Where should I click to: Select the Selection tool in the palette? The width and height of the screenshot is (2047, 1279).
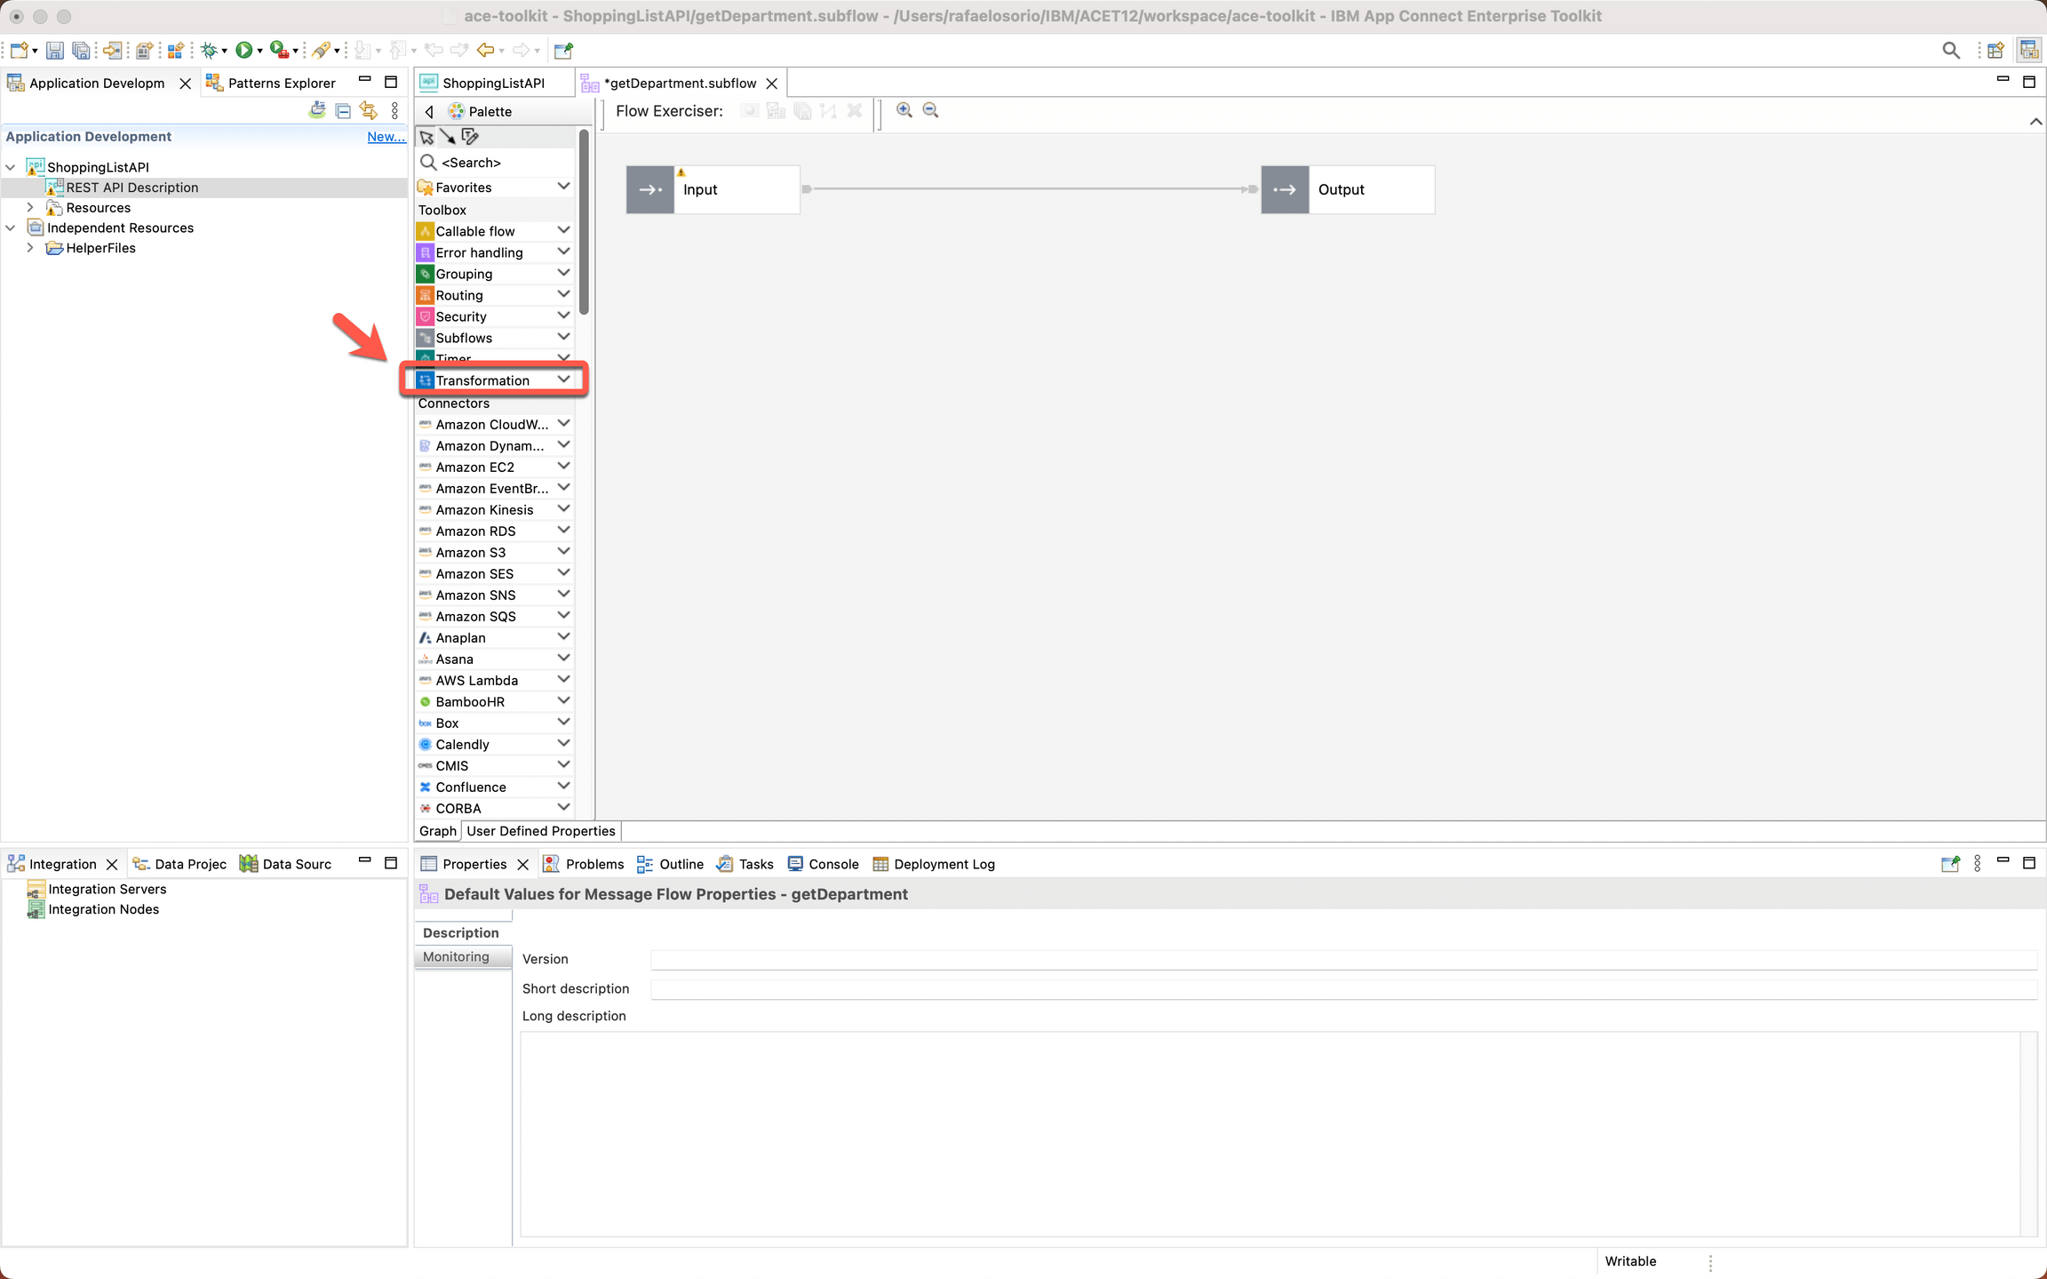[x=427, y=137]
